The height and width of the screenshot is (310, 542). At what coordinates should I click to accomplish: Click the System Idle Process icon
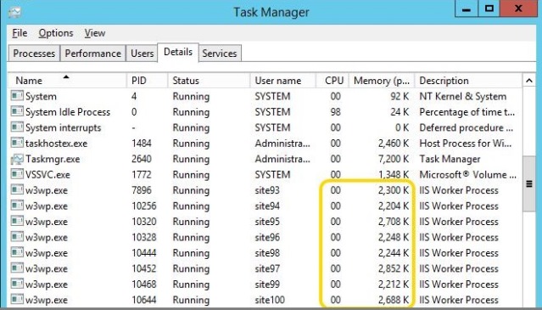[x=17, y=111]
